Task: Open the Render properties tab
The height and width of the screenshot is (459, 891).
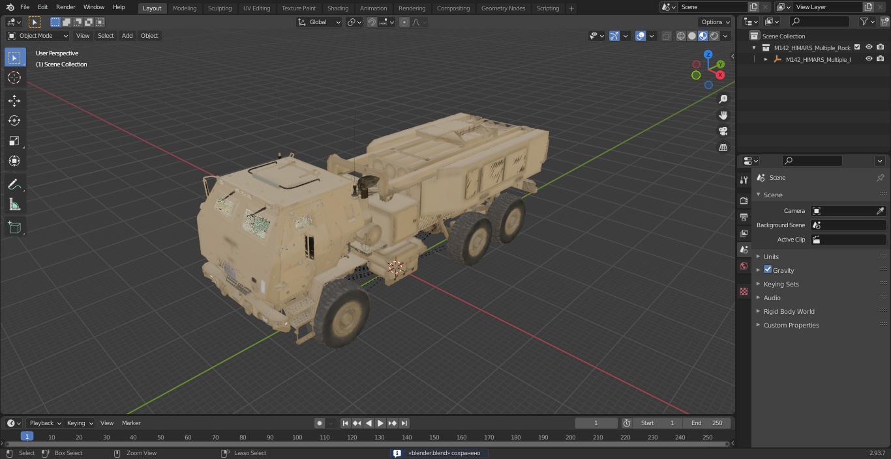Action: point(744,201)
